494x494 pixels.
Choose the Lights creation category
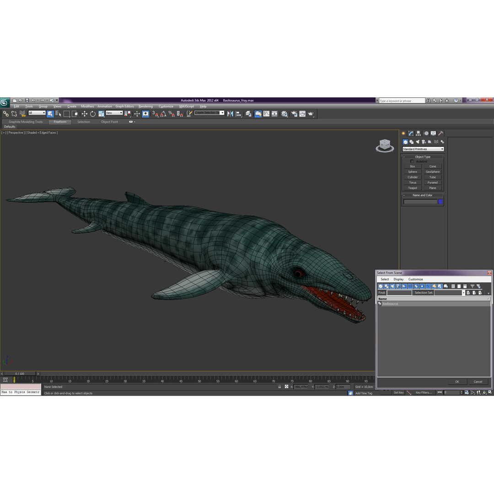(x=418, y=142)
